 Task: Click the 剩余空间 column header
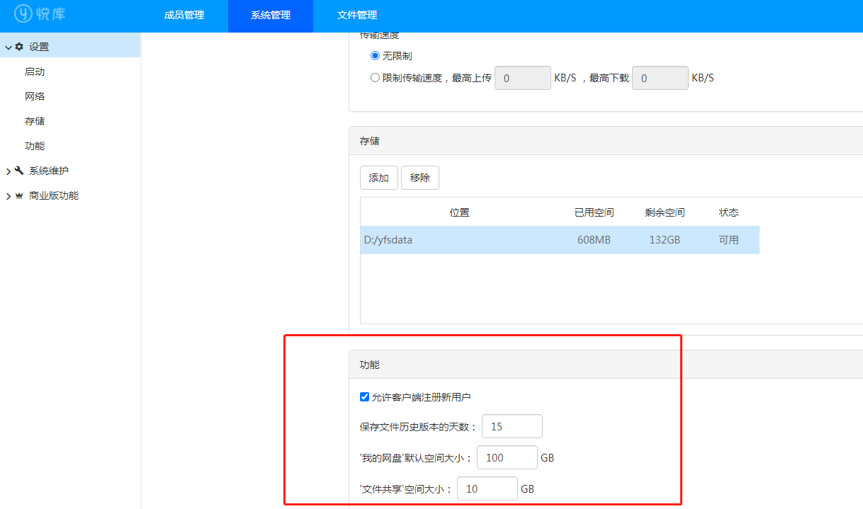[665, 212]
